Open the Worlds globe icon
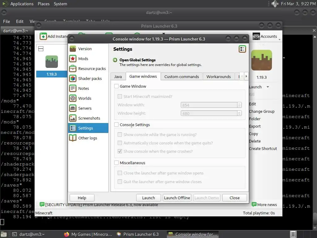Screen dimensions: 317x238 click(73, 98)
